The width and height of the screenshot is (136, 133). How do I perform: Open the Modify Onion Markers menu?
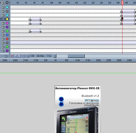pyautogui.click(x=28, y=56)
